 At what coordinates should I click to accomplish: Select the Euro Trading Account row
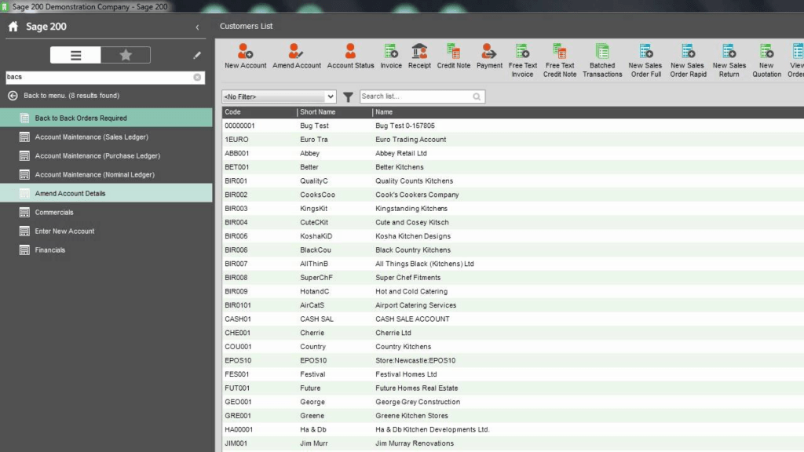(513, 140)
